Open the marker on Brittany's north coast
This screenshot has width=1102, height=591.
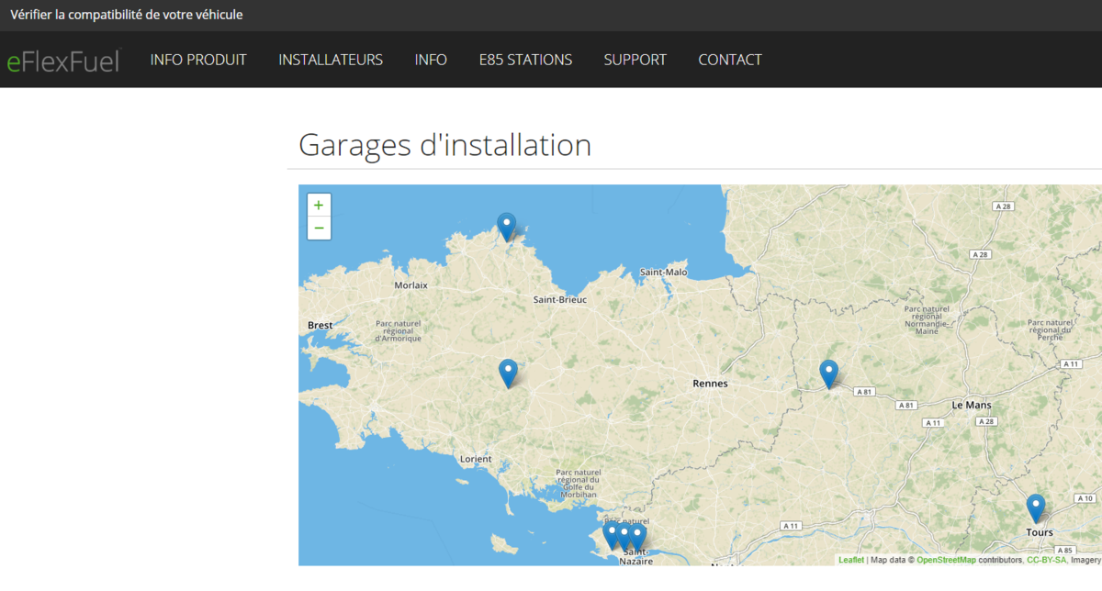point(506,226)
